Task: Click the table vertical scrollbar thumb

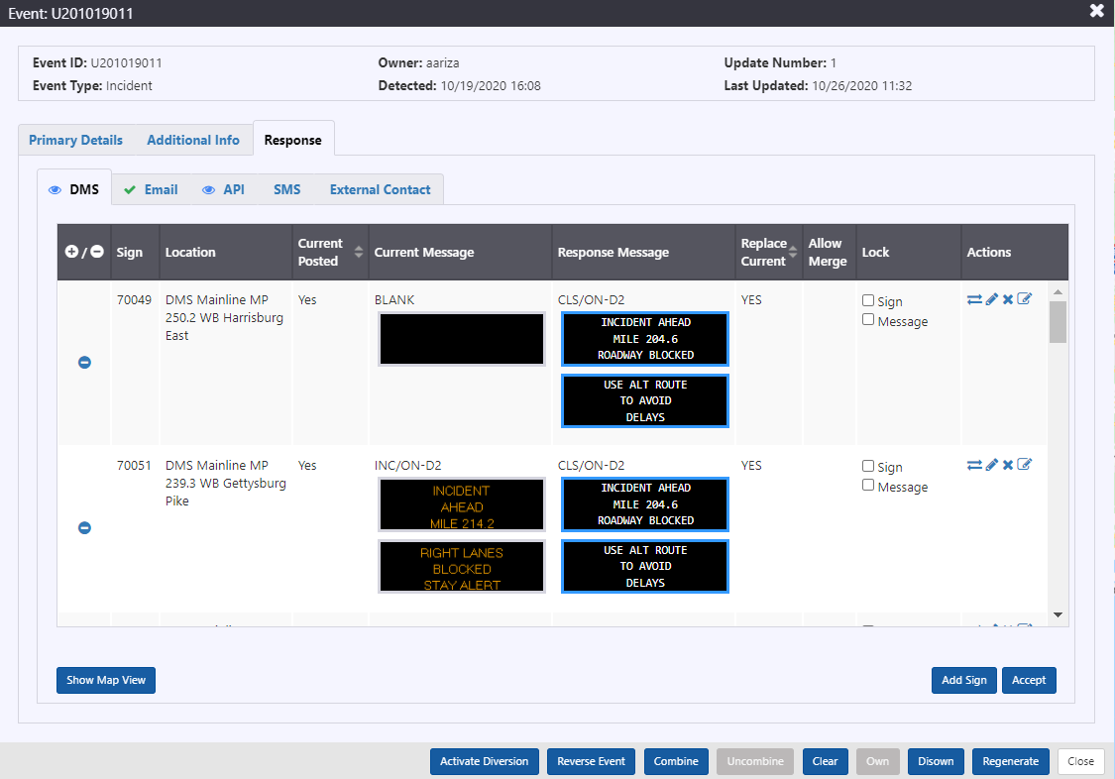Action: [1058, 322]
